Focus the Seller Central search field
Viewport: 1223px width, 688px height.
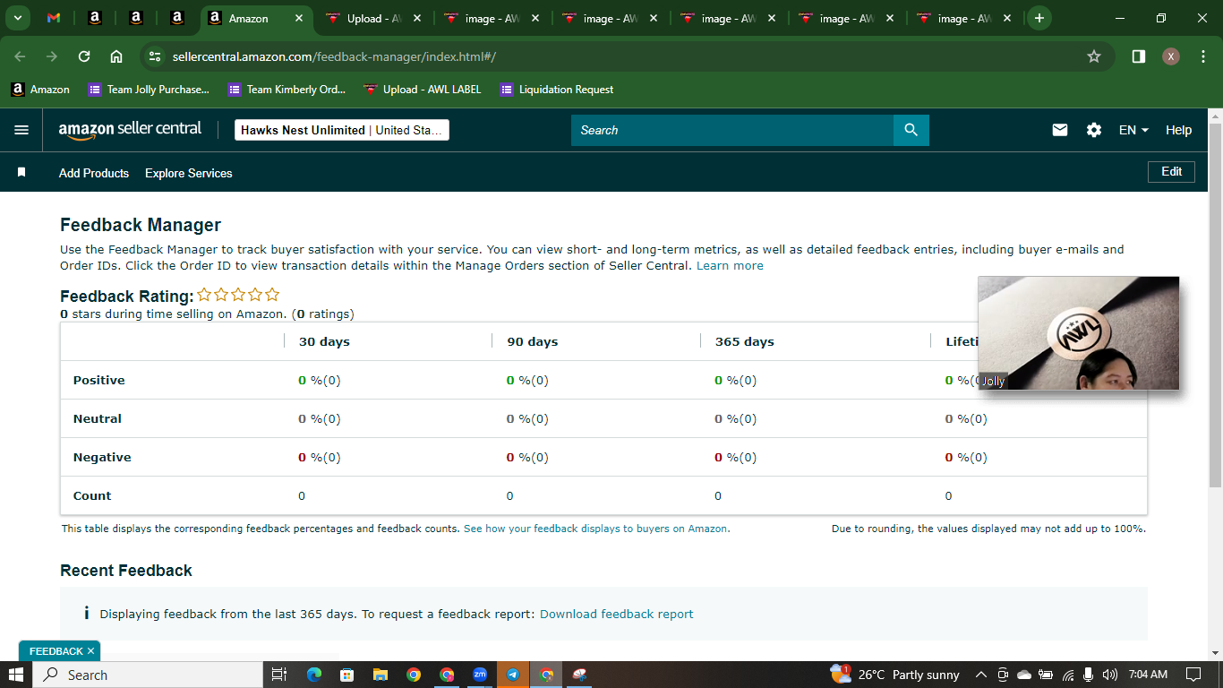pyautogui.click(x=732, y=130)
